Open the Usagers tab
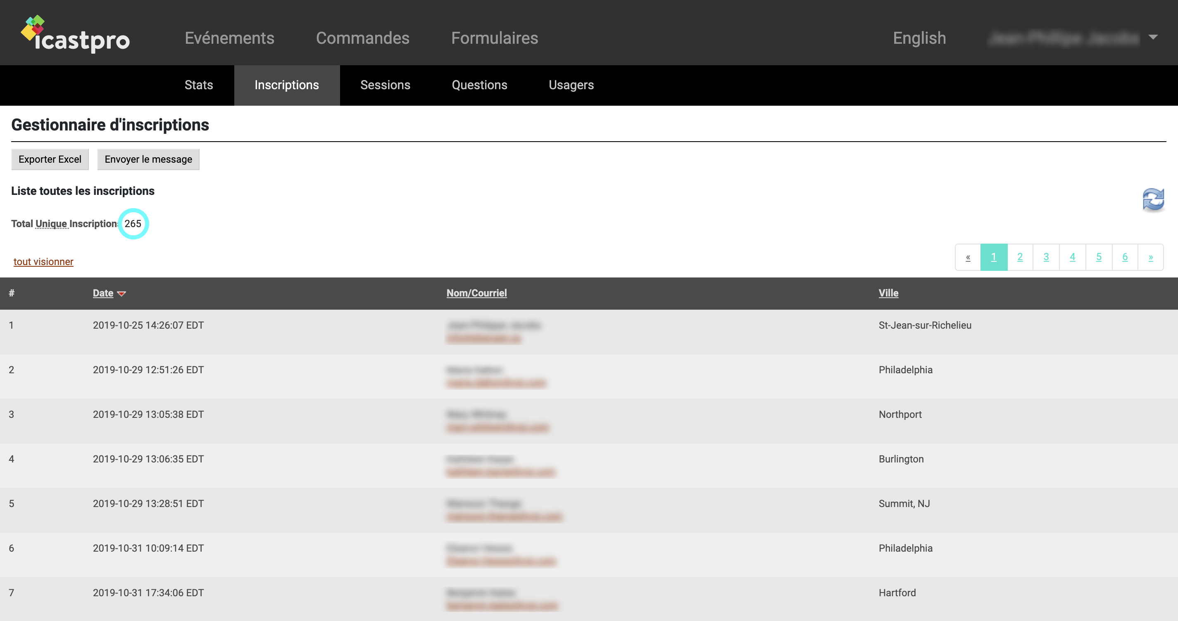This screenshot has height=621, width=1178. point(571,85)
